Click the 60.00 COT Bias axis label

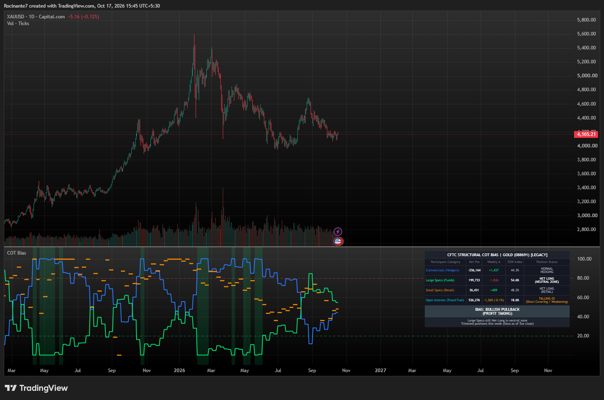click(583, 298)
